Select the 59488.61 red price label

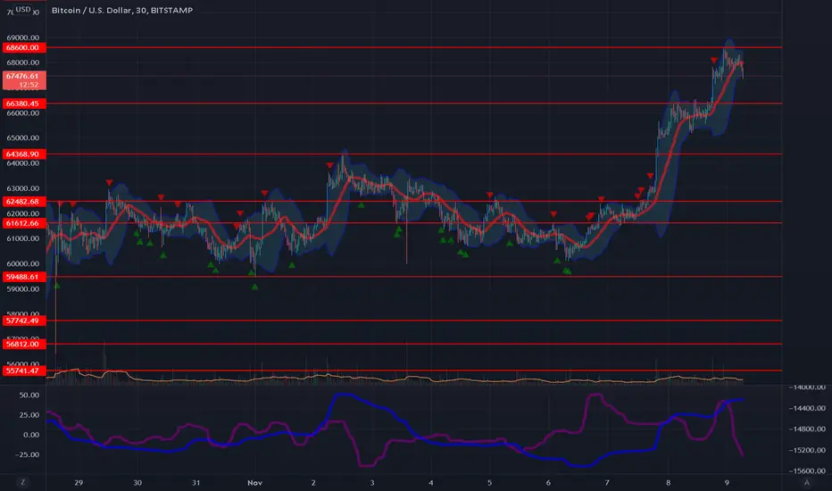click(24, 277)
